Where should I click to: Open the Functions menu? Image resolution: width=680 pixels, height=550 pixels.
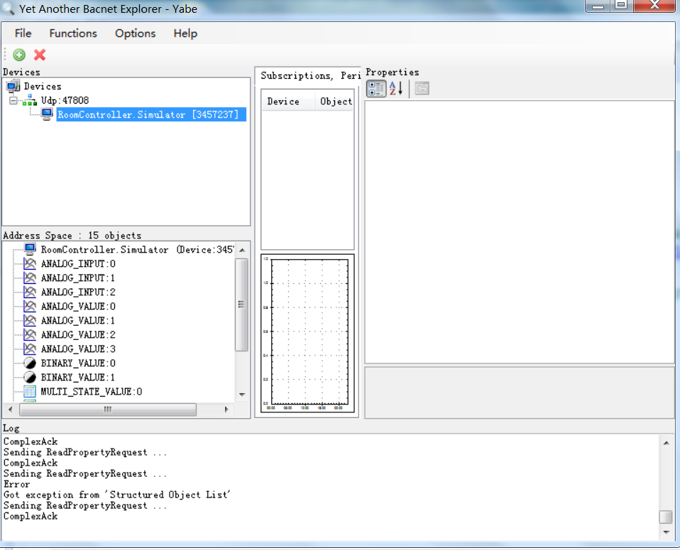[x=72, y=33]
